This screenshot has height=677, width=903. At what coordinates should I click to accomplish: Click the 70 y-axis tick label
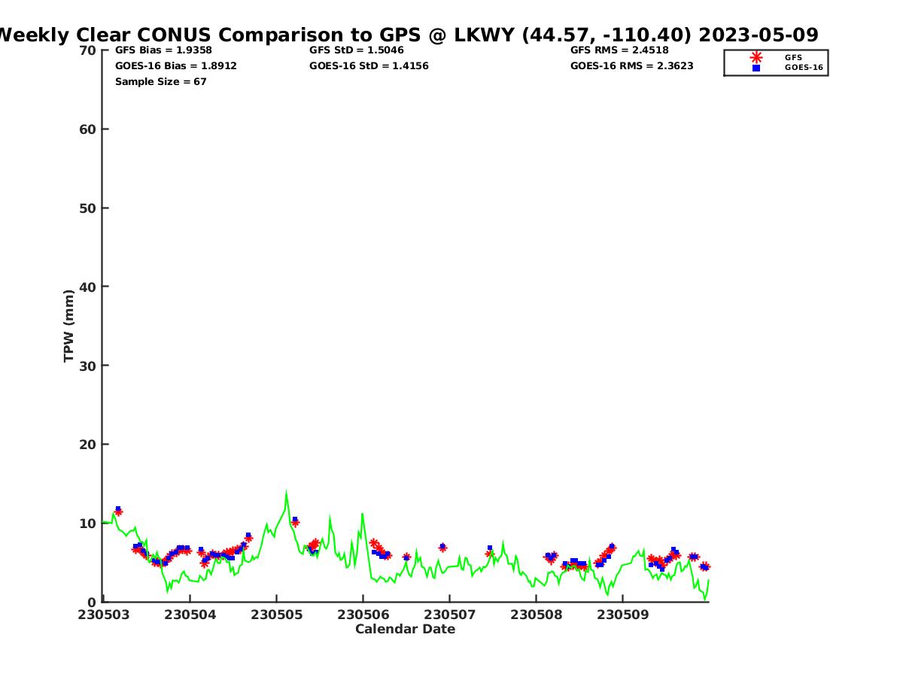[88, 50]
